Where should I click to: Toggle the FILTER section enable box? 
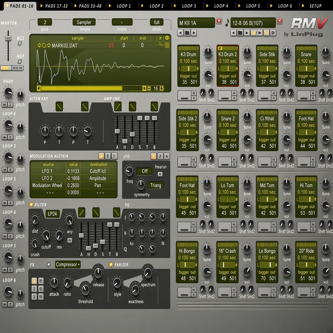click(31, 205)
